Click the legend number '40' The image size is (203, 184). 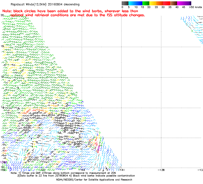click(177, 7)
